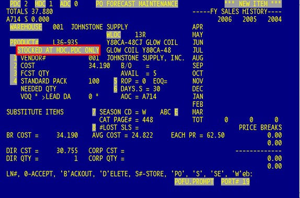Select the PO FORECAST MAINTENANCE title
The height and width of the screenshot is (198, 300).
tap(137, 4)
